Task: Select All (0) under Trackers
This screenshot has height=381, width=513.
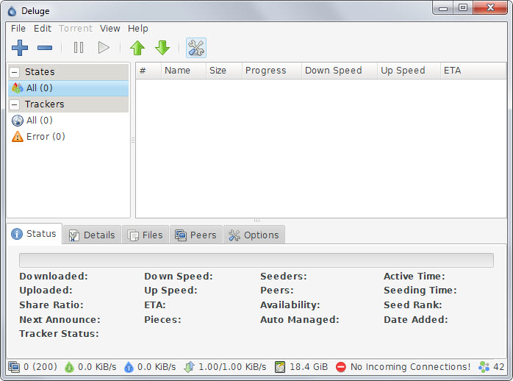Action: [68, 121]
